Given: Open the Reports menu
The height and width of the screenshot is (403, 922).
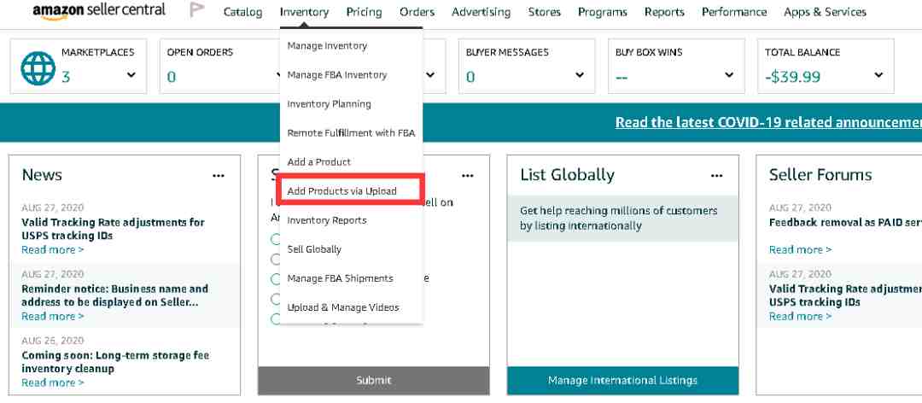Looking at the screenshot, I should point(664,12).
